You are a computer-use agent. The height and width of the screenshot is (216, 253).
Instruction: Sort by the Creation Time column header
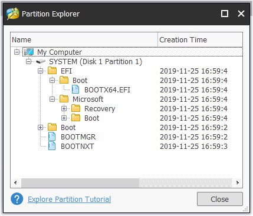[200, 39]
